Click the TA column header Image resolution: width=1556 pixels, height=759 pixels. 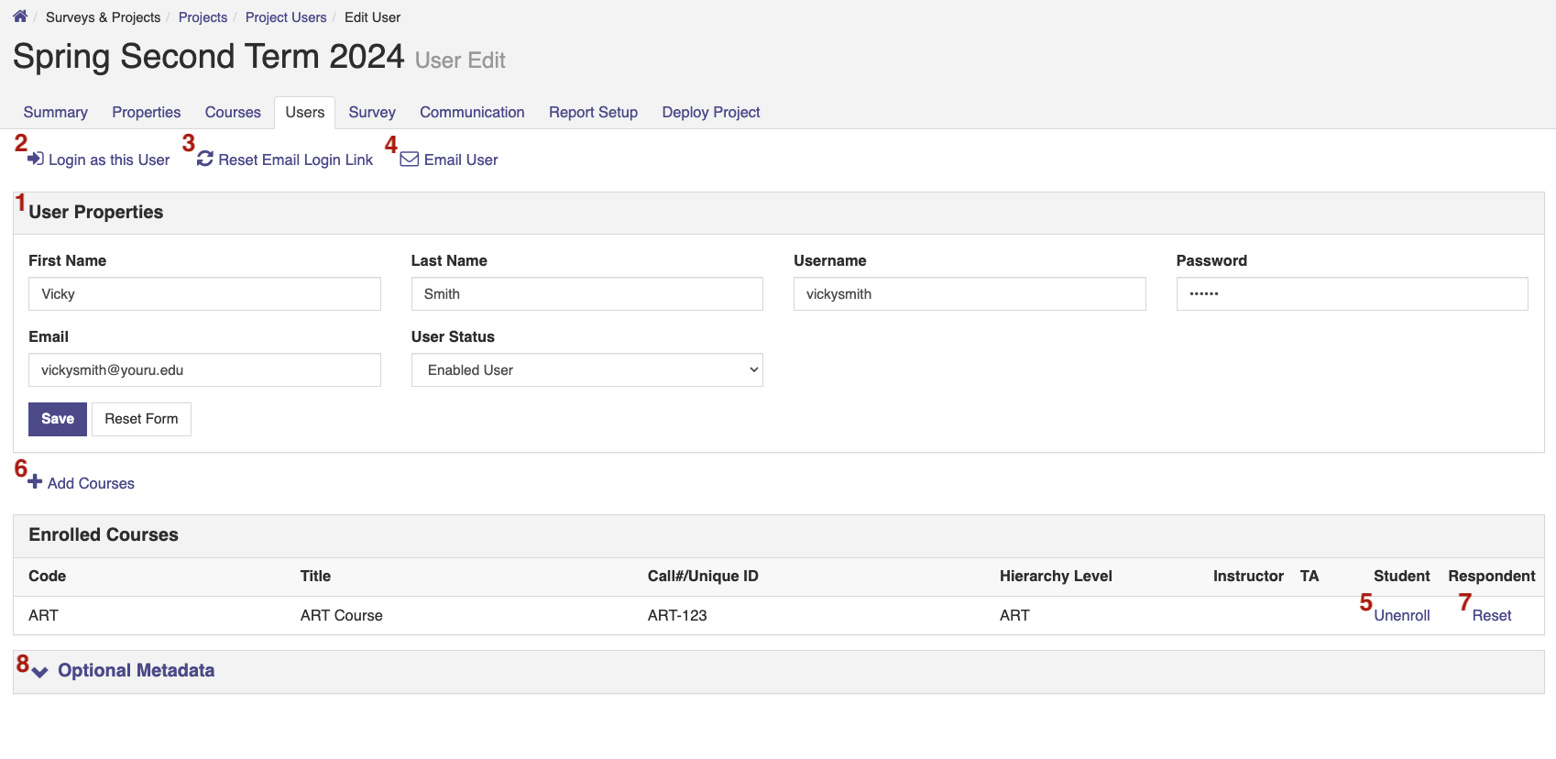[x=1309, y=576]
